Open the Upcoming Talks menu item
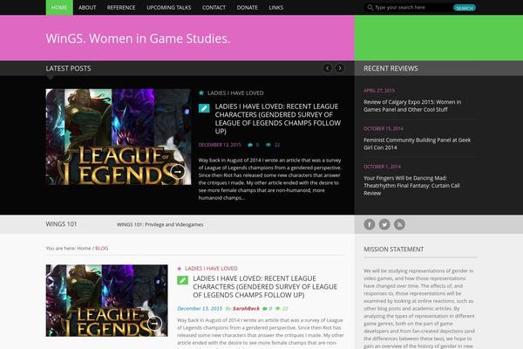Image resolution: width=523 pixels, height=349 pixels. [169, 7]
